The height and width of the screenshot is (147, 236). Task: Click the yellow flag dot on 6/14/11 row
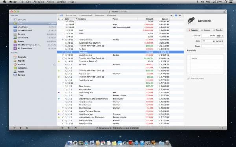click(59, 62)
